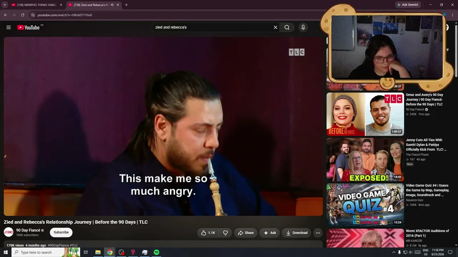Image resolution: width=458 pixels, height=257 pixels.
Task: Share this video
Action: pyautogui.click(x=246, y=233)
